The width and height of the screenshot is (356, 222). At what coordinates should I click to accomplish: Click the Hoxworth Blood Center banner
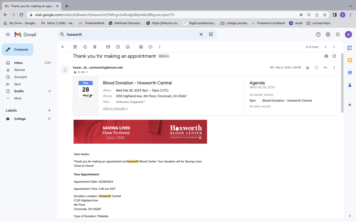[x=140, y=132]
